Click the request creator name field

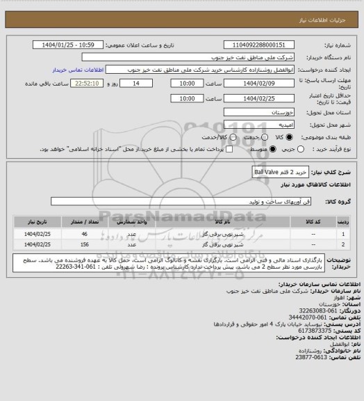[200, 70]
